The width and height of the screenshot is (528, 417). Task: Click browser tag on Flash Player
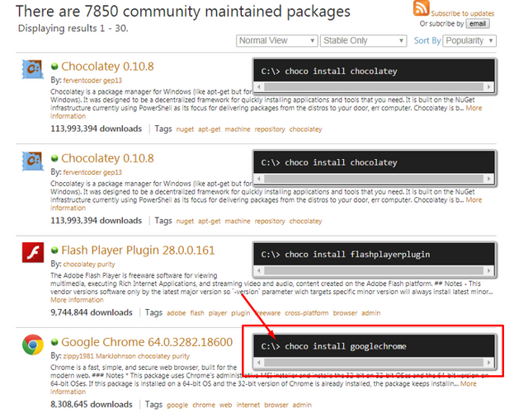(x=345, y=313)
